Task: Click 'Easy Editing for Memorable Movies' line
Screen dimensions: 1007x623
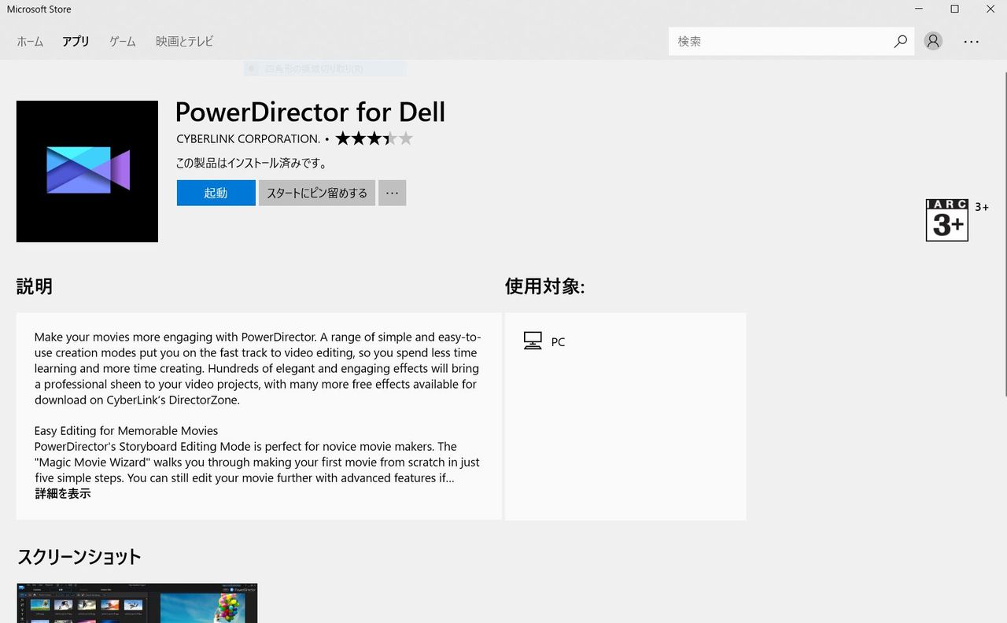Action: point(126,431)
